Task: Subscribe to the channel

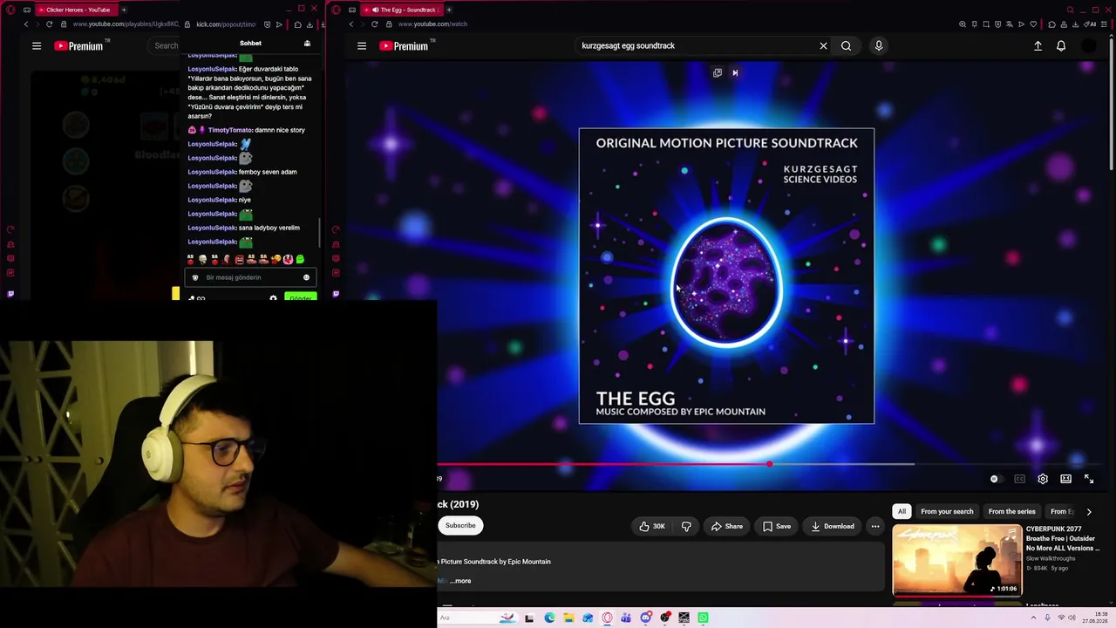Action: click(460, 525)
